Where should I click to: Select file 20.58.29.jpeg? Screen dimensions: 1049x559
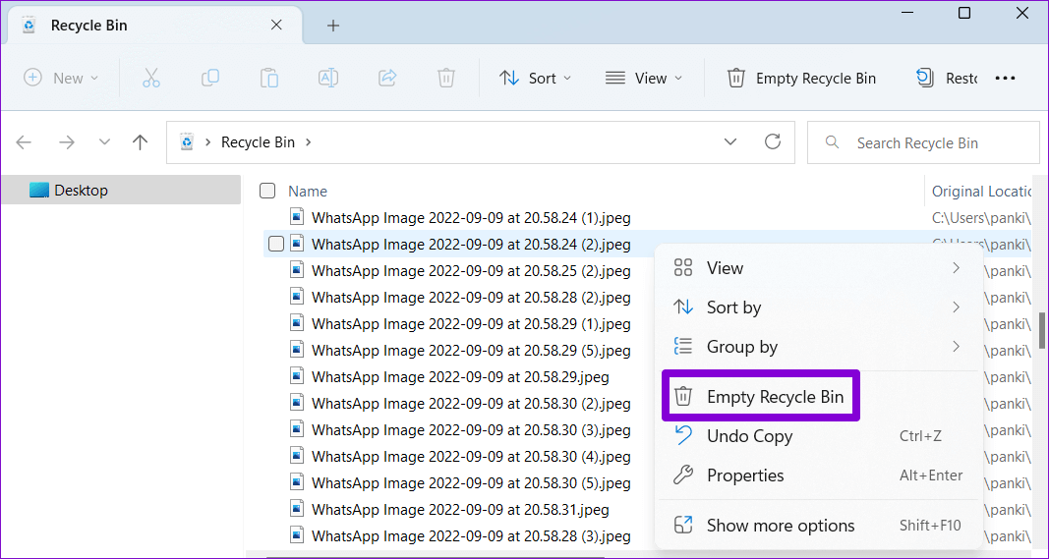pos(460,376)
